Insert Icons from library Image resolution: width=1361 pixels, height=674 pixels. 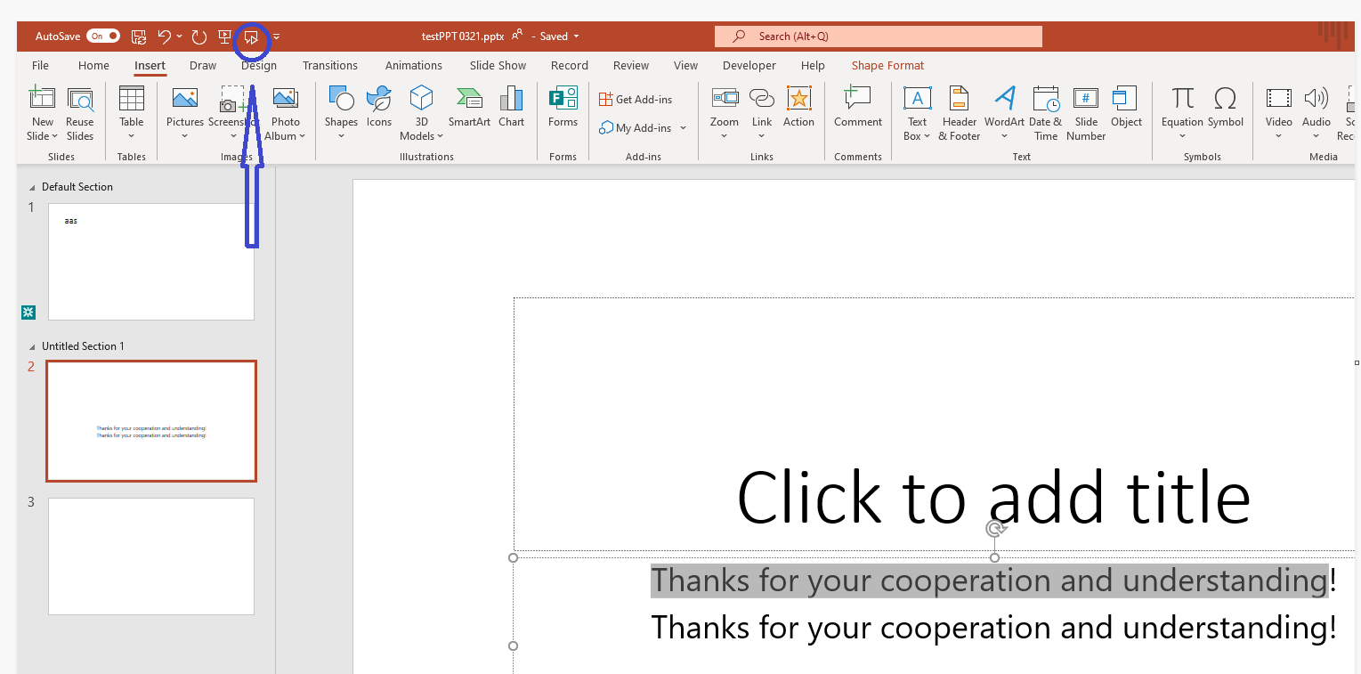click(x=379, y=107)
